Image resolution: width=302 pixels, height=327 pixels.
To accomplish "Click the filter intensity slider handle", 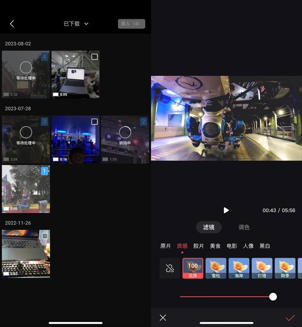I will (x=273, y=297).
